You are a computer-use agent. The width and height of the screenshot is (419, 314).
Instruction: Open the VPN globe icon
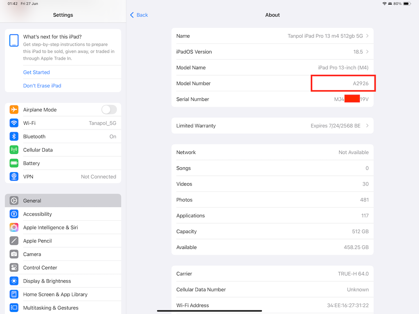14,176
